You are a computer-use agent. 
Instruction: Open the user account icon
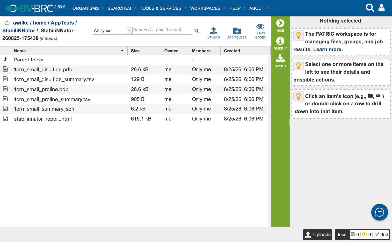[x=381, y=8]
